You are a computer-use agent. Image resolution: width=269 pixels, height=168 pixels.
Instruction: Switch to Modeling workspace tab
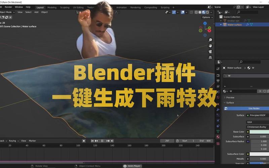pos(52,7)
